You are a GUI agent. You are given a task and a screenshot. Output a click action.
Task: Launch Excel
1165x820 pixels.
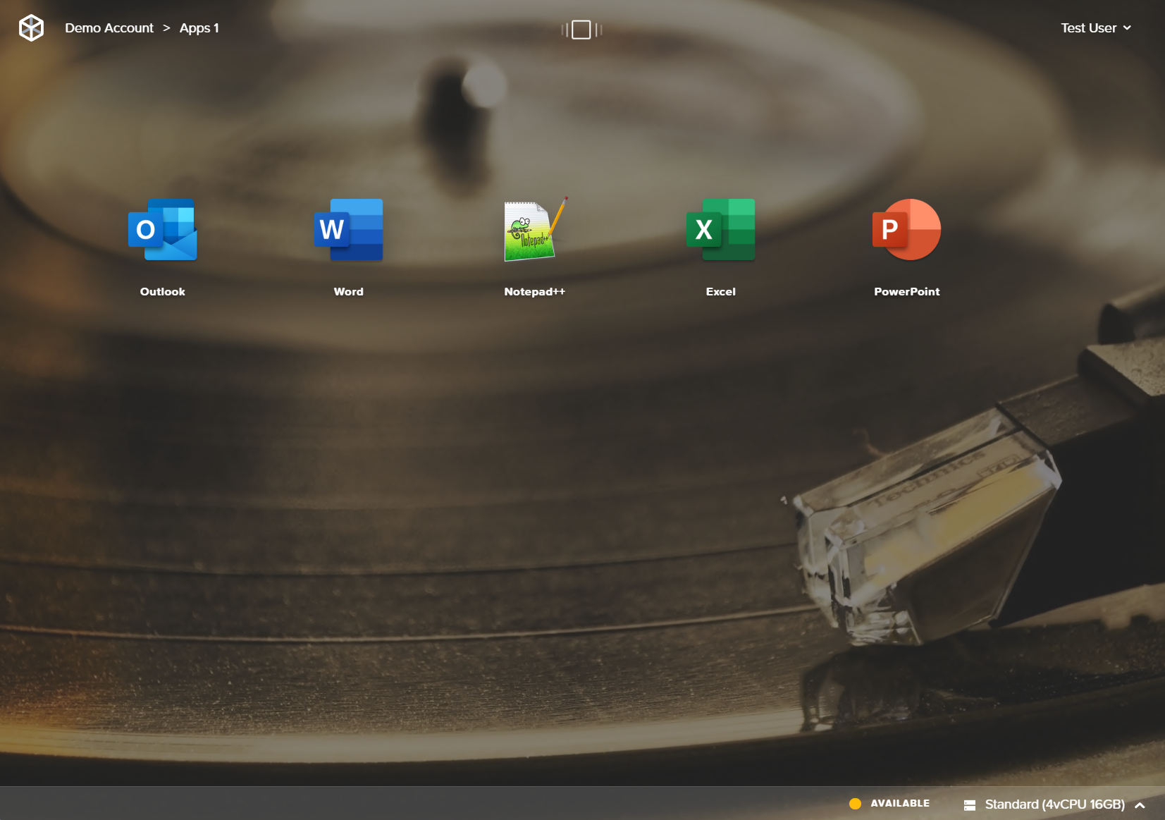click(x=720, y=230)
